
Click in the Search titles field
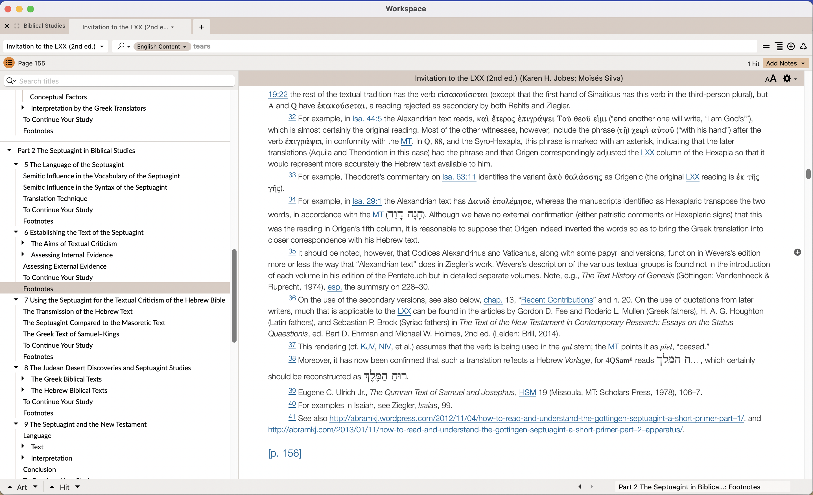[125, 81]
